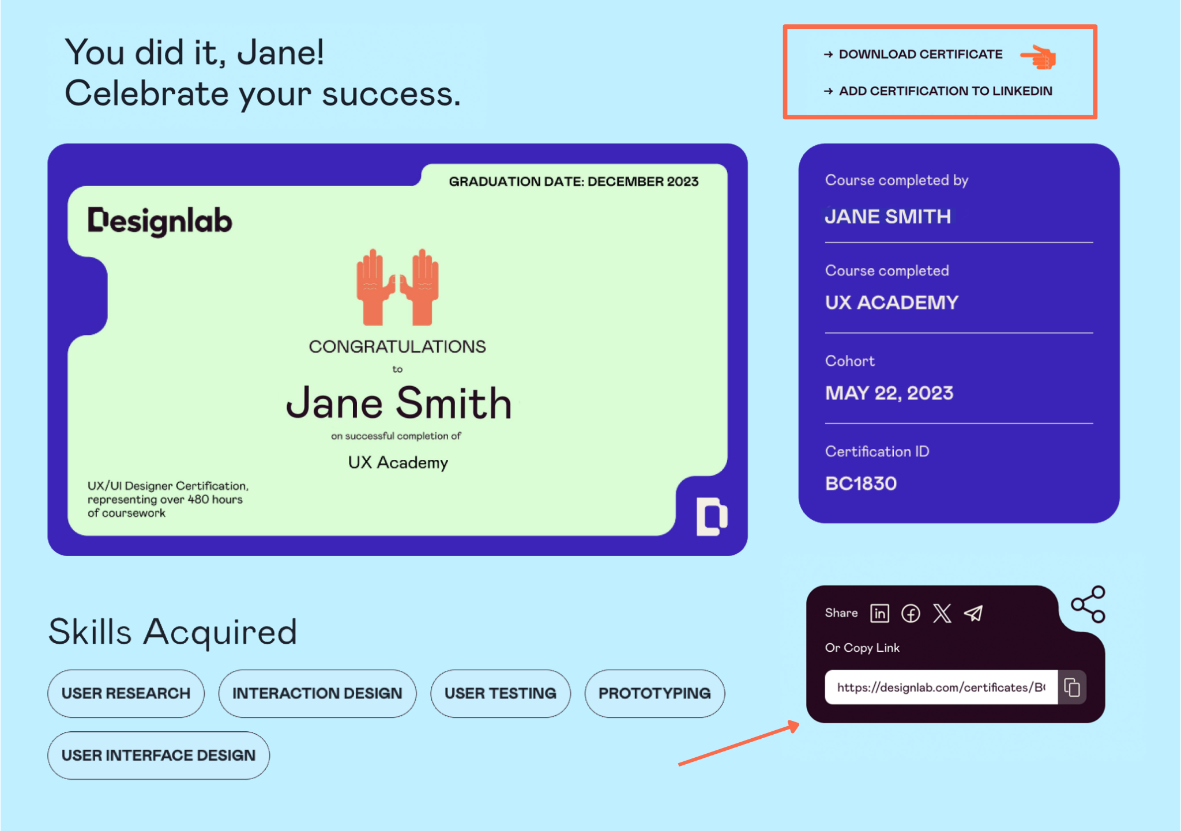Click the Designlab mark on the certificate corner

(x=713, y=516)
